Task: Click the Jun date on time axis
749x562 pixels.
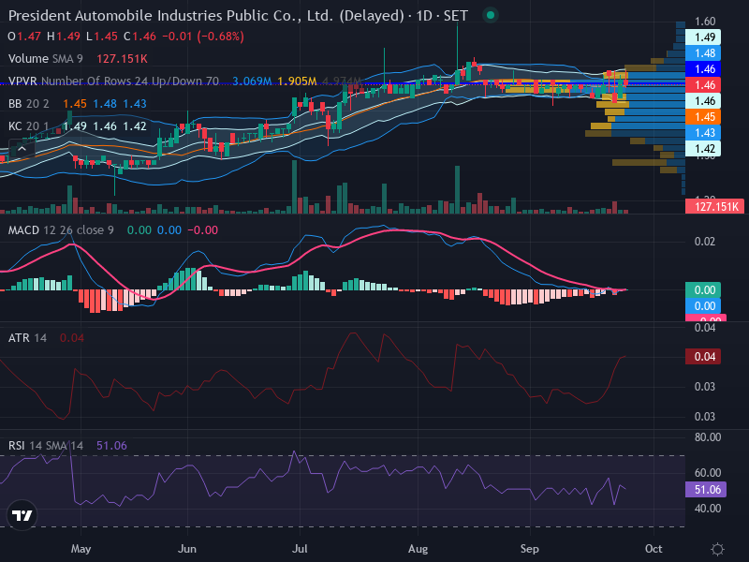Action: pyautogui.click(x=186, y=549)
